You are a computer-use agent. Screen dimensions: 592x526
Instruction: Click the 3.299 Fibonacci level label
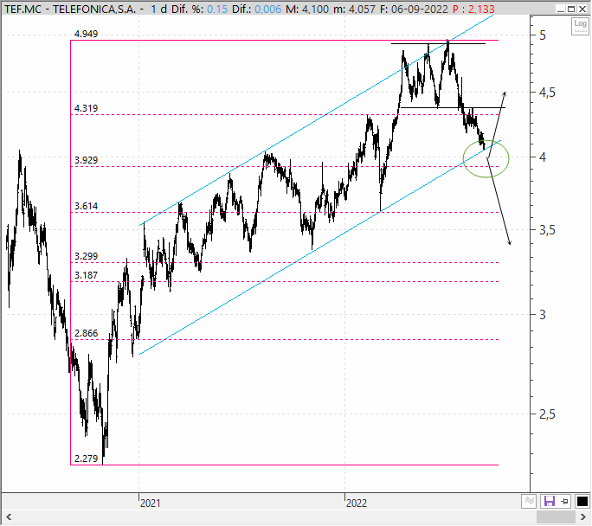pyautogui.click(x=86, y=256)
